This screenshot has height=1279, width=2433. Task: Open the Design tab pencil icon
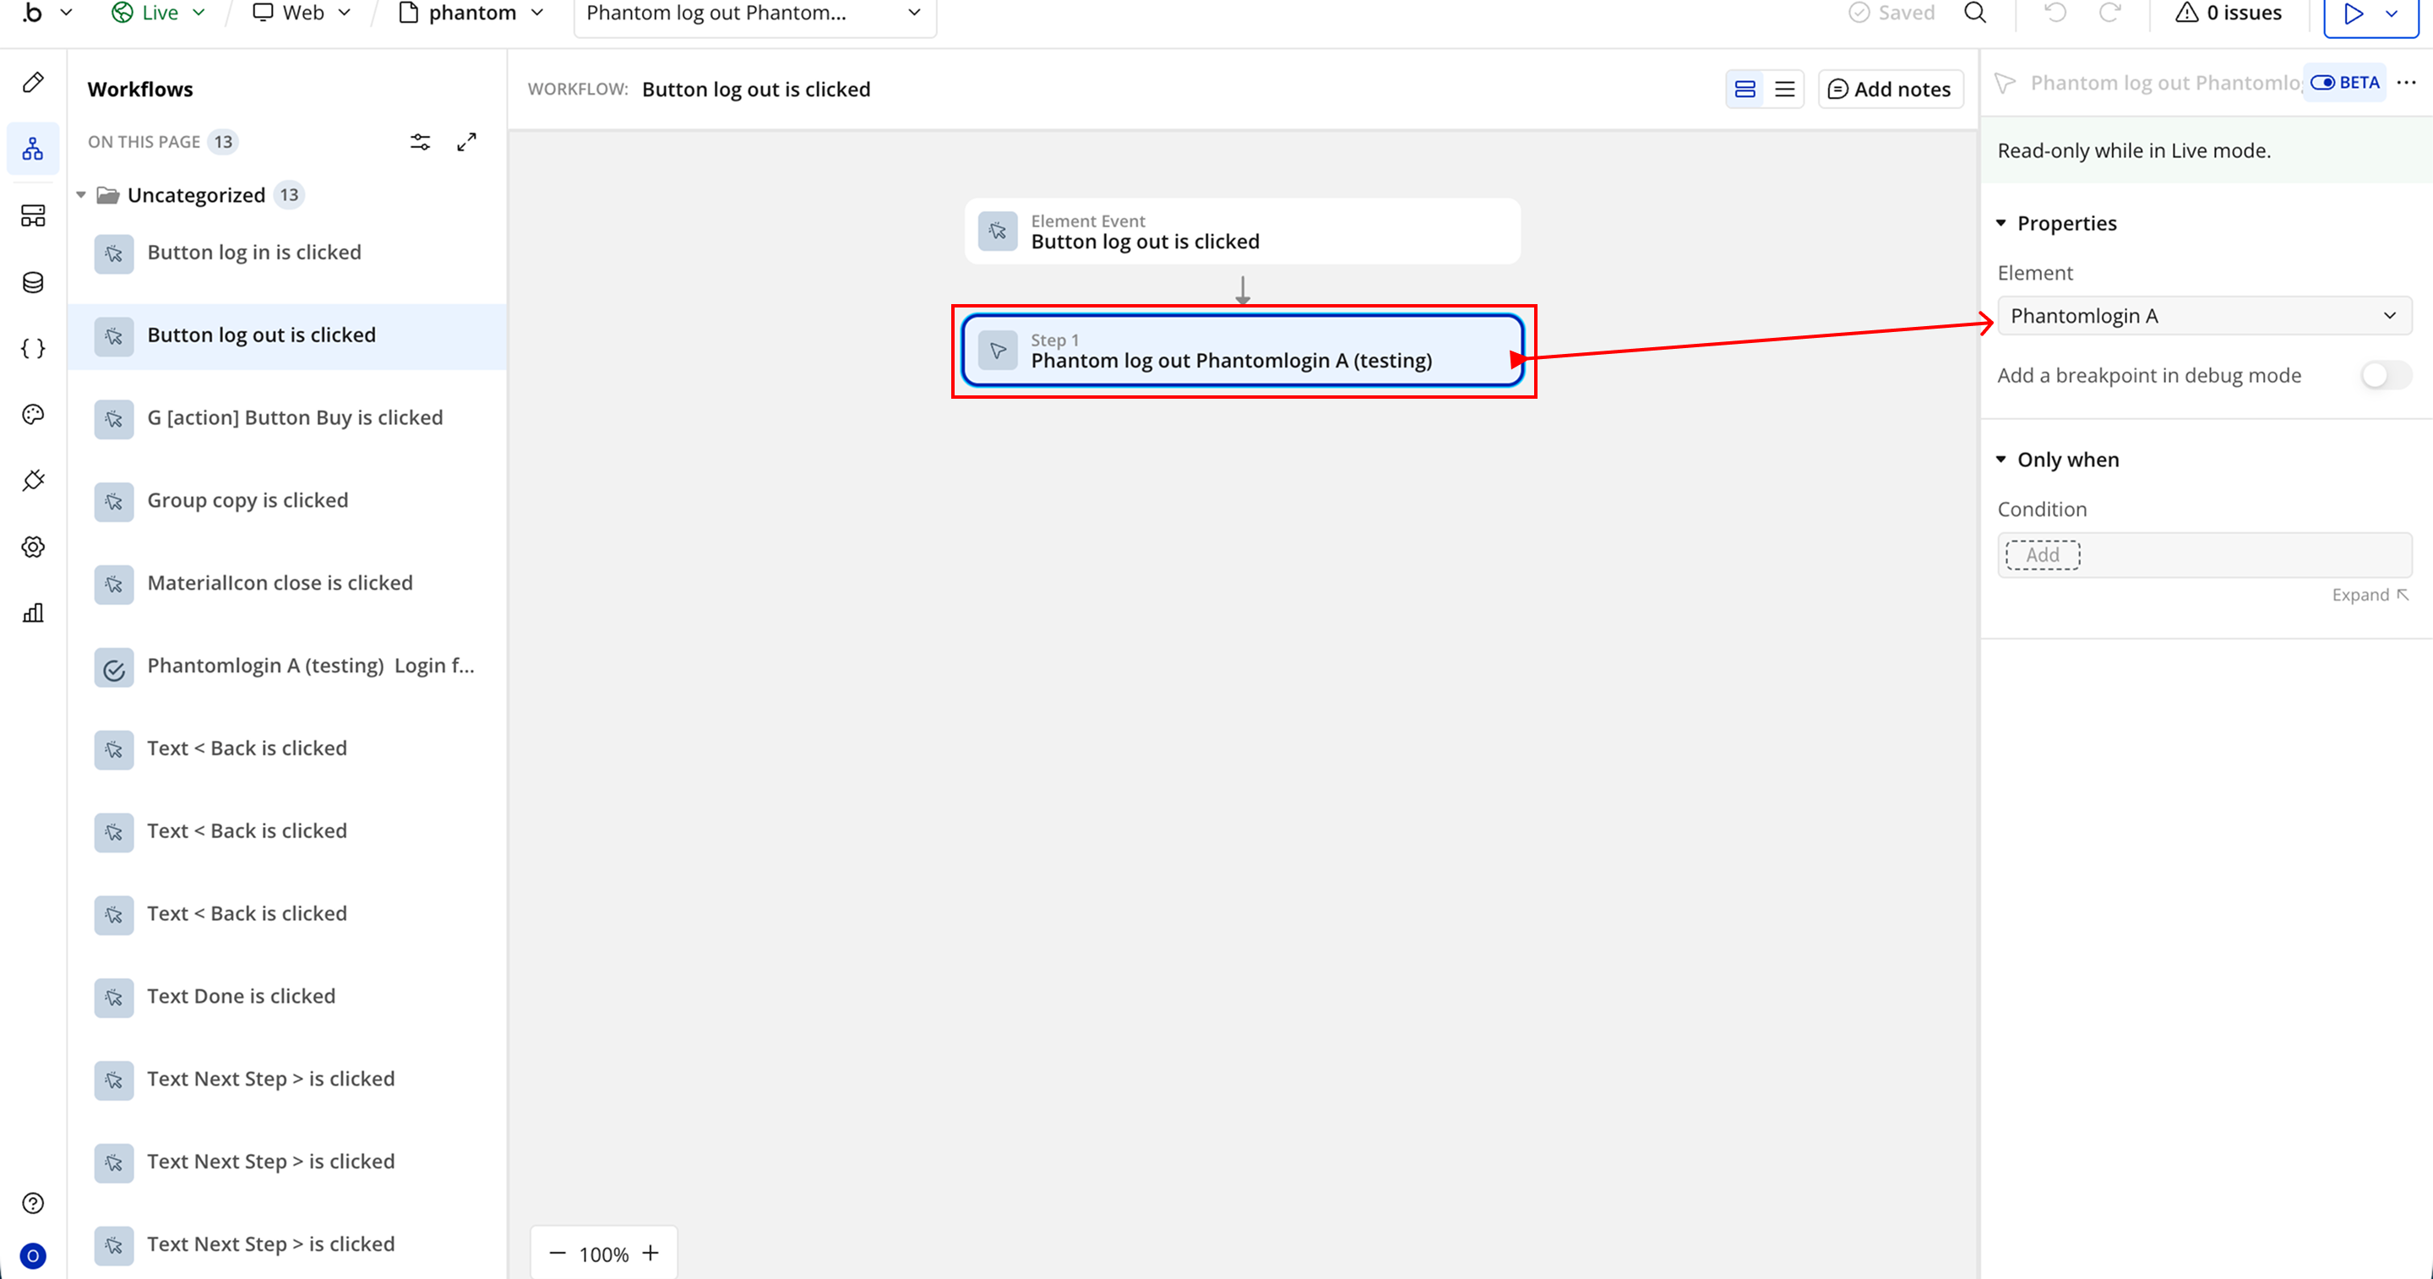[33, 83]
